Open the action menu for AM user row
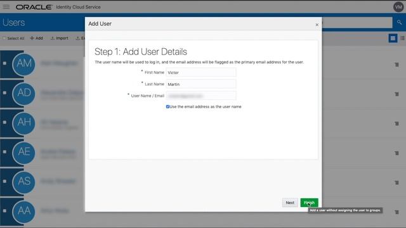 tap(396, 65)
